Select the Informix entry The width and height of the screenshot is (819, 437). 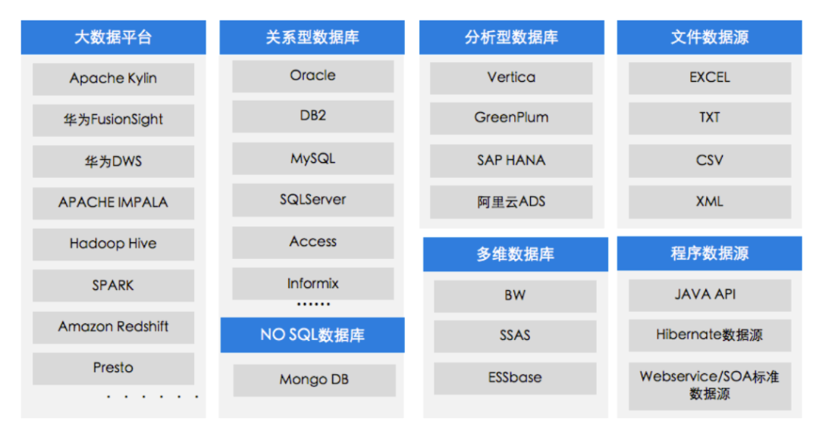click(x=312, y=283)
